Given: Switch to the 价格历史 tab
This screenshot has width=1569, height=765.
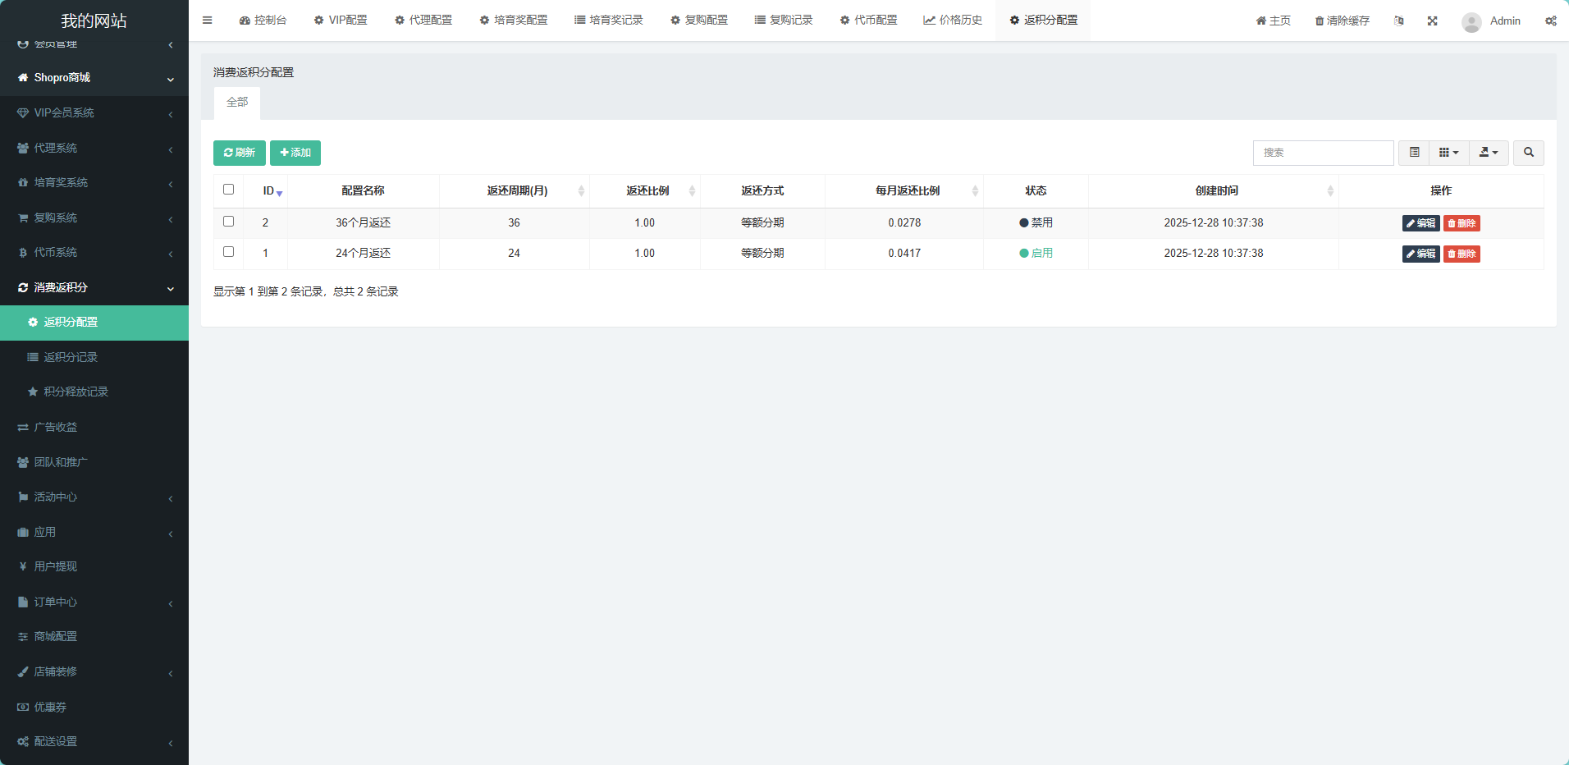Looking at the screenshot, I should tap(953, 21).
